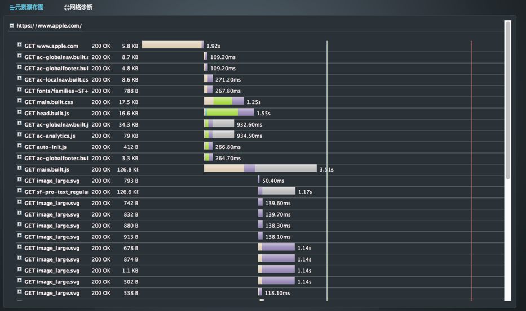Click the GET auto-init.js request name

[45, 147]
